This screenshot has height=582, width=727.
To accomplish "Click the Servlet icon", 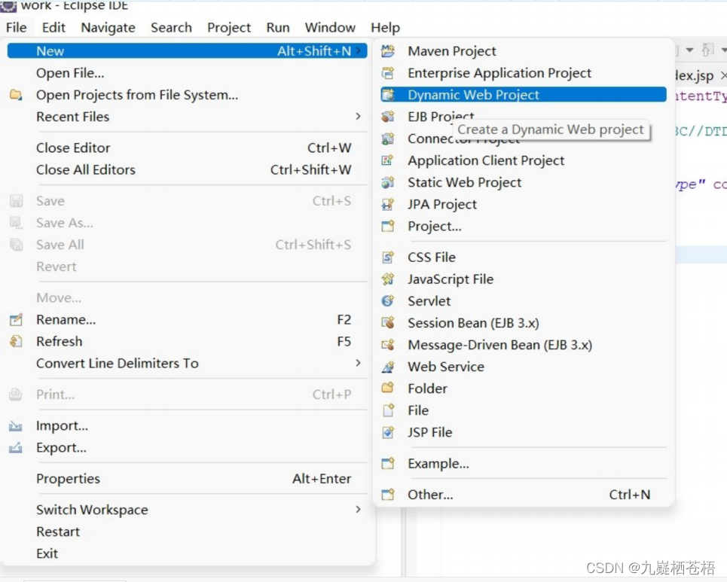I will click(388, 301).
